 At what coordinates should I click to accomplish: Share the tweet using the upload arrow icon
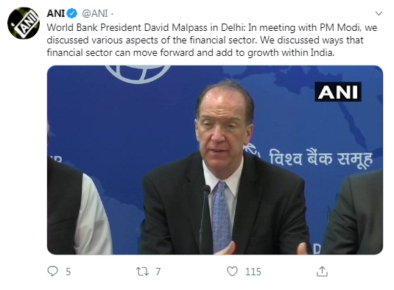[322, 272]
